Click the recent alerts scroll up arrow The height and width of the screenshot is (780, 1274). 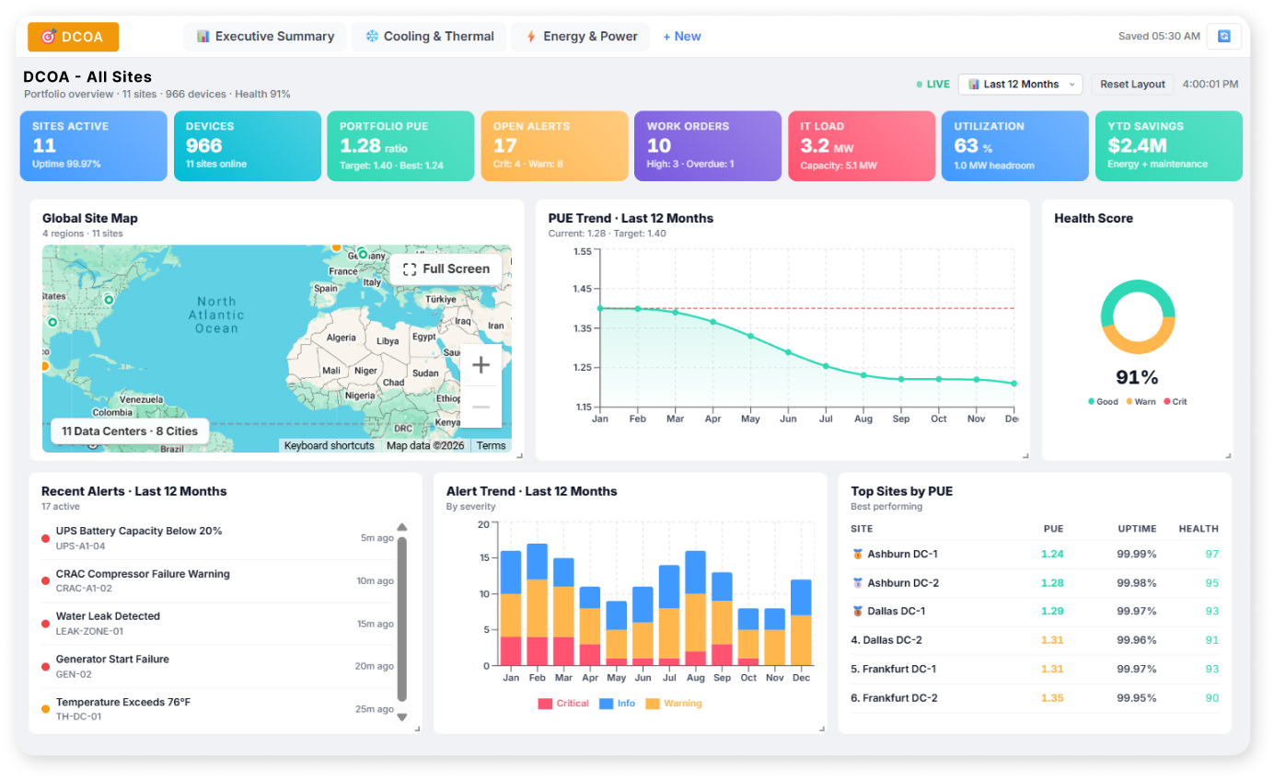pos(401,527)
